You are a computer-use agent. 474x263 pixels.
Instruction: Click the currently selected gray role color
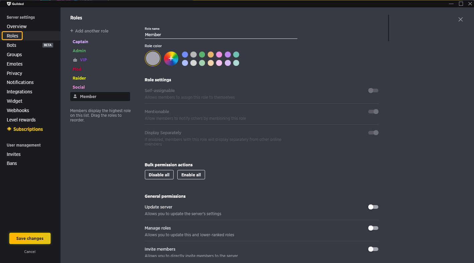153,59
